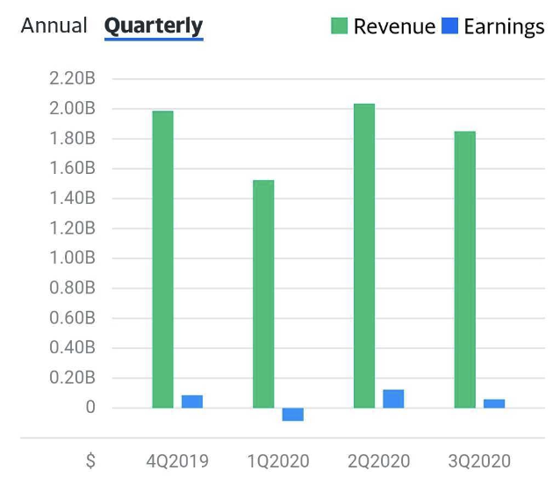Click the negative 1Q2020 earnings bar
560x485 pixels.
(293, 414)
